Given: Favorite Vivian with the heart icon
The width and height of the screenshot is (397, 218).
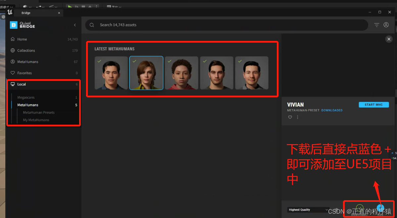Looking at the screenshot, I should (x=290, y=117).
